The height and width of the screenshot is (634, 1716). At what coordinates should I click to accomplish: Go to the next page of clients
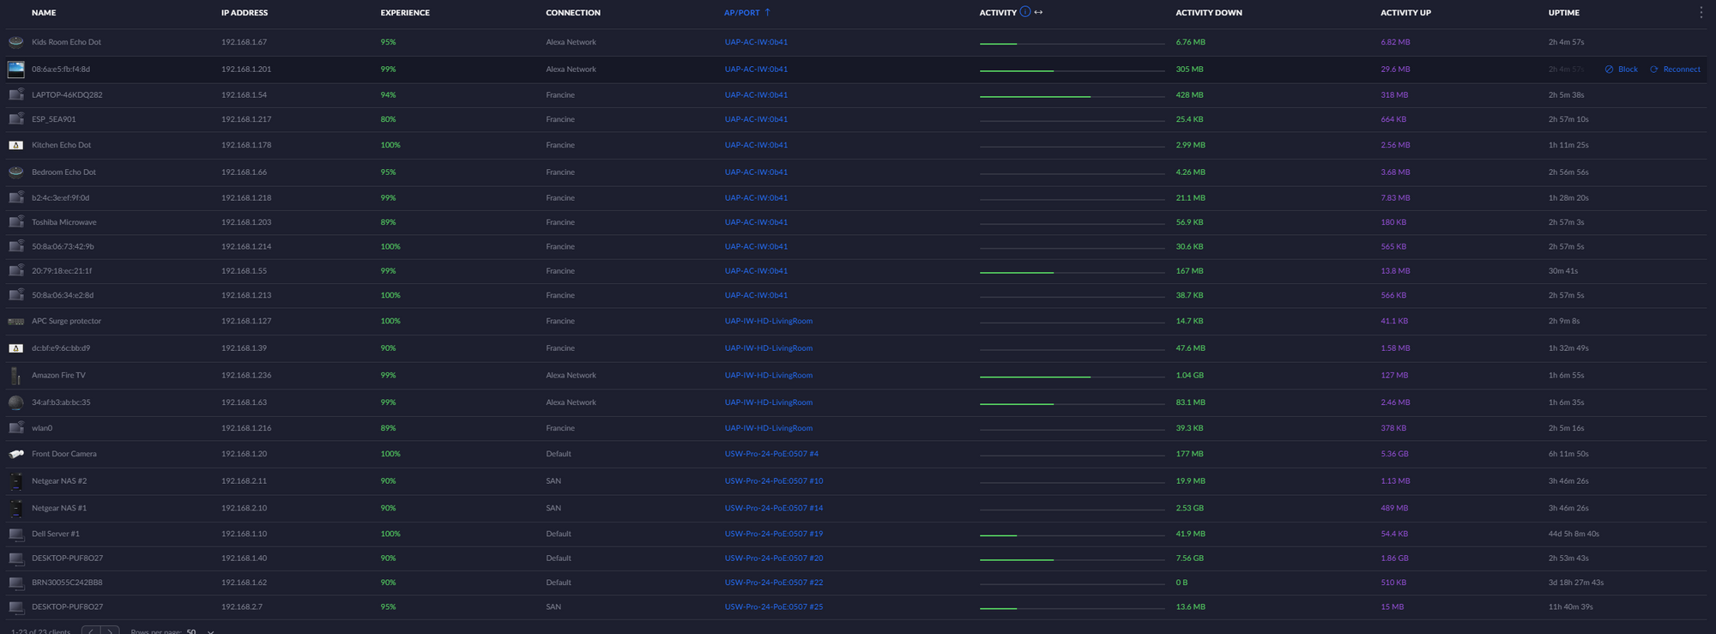[111, 631]
